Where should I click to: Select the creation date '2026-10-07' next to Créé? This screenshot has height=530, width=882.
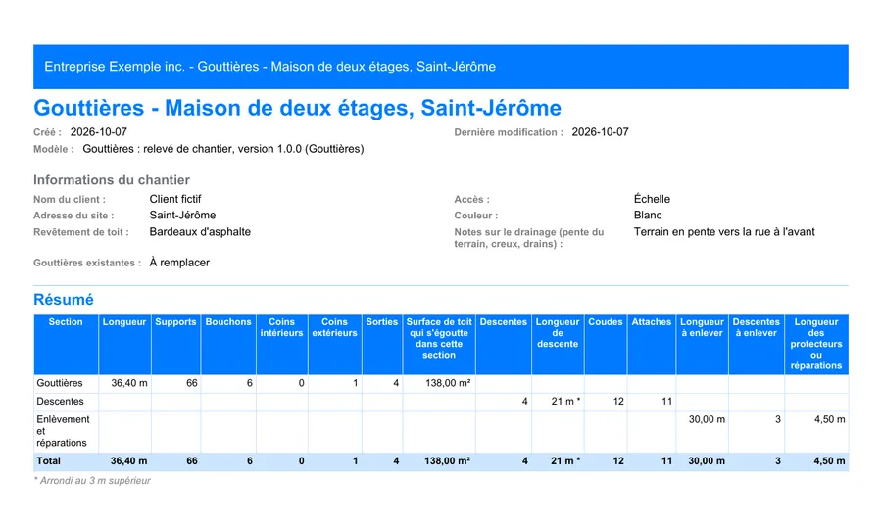pyautogui.click(x=98, y=132)
